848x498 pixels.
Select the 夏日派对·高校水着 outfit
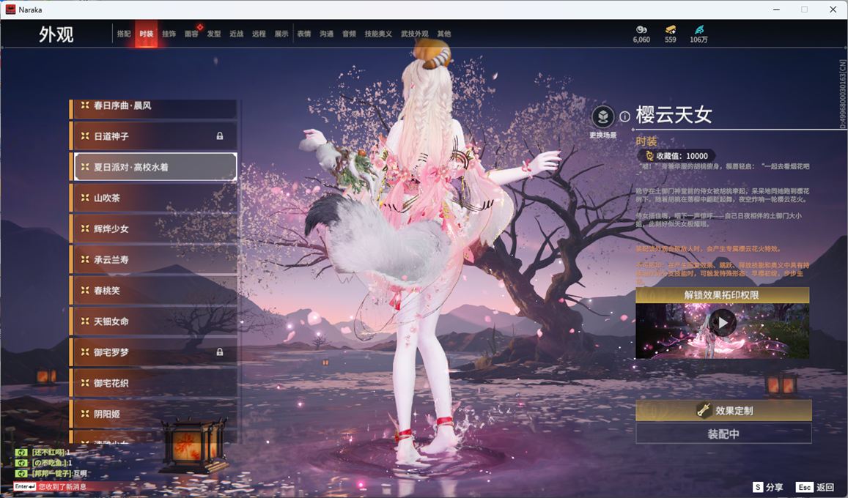[153, 167]
